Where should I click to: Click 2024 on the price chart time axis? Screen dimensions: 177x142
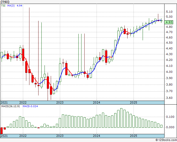(97, 102)
